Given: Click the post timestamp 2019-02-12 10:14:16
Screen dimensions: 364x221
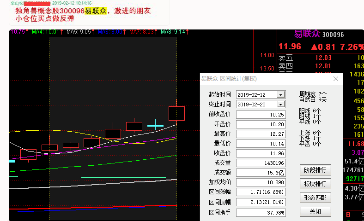Looking at the screenshot, I should 72,3.
